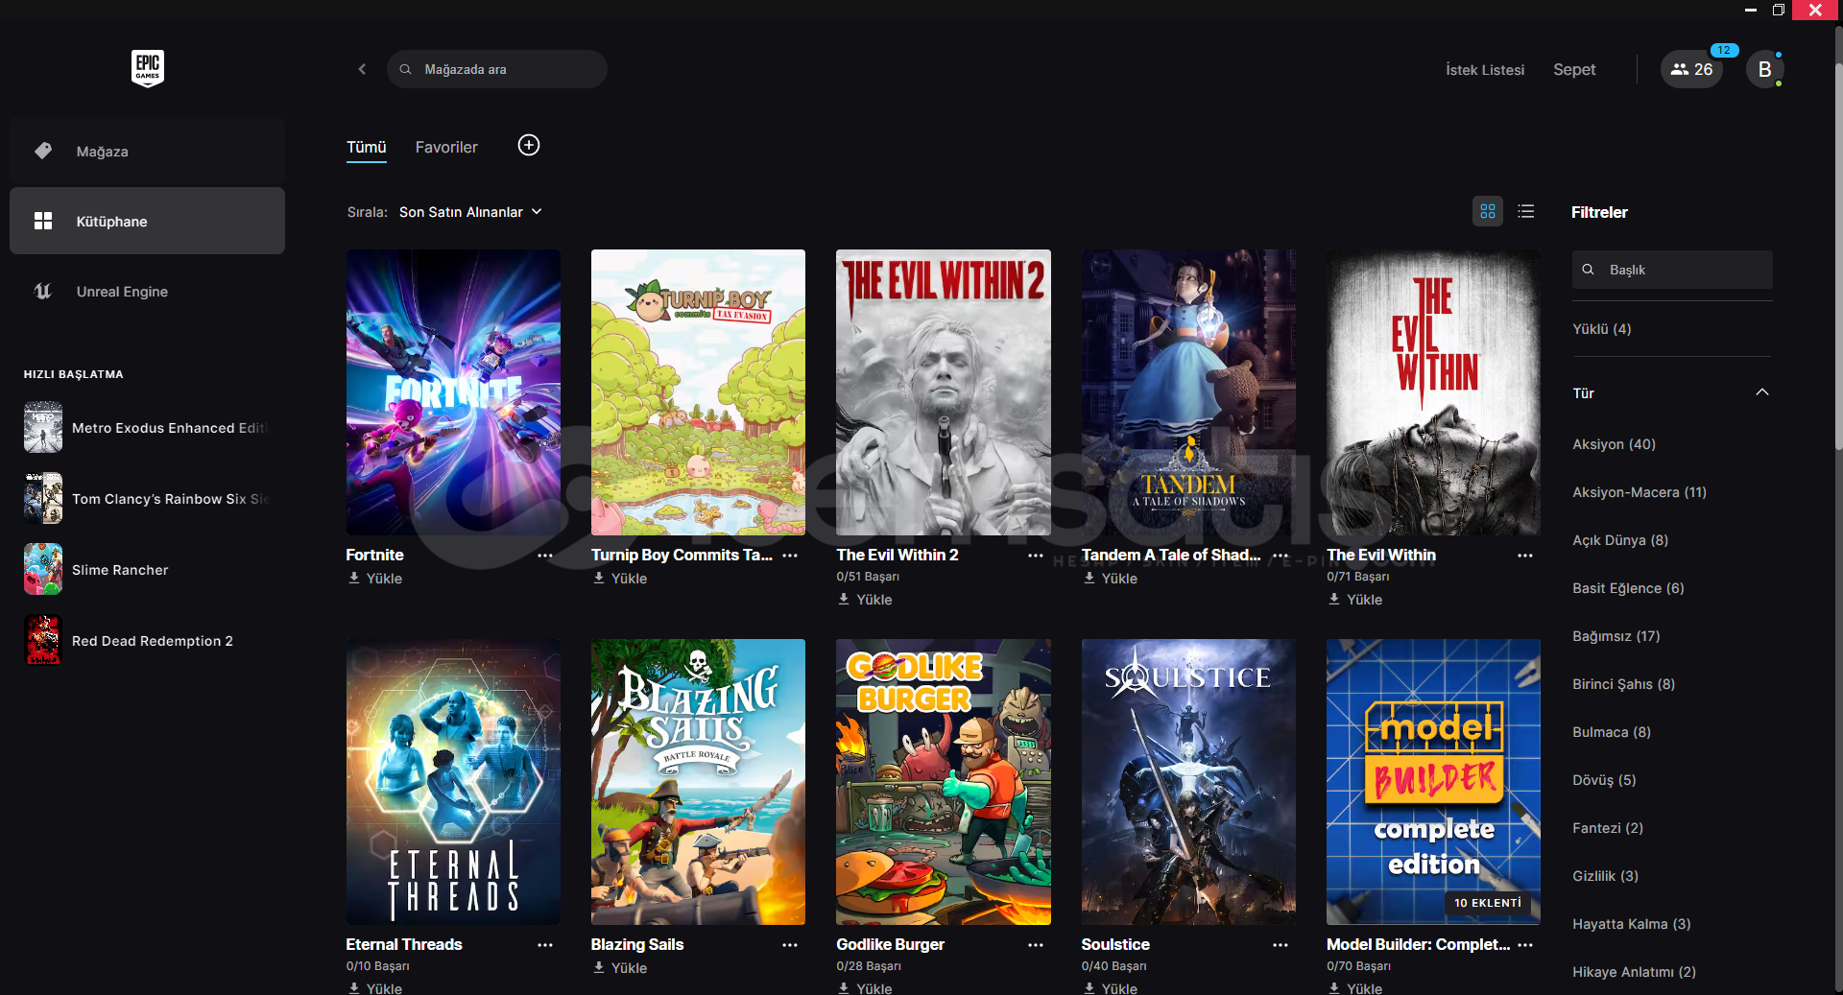Open Tandem A Tale of Shadows three-dot menu
The height and width of the screenshot is (995, 1843).
(x=1281, y=556)
